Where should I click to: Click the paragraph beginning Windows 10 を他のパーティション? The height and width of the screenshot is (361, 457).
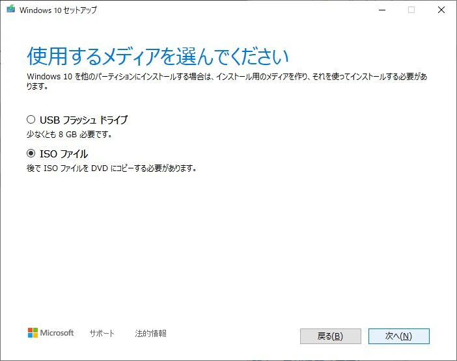click(x=227, y=81)
